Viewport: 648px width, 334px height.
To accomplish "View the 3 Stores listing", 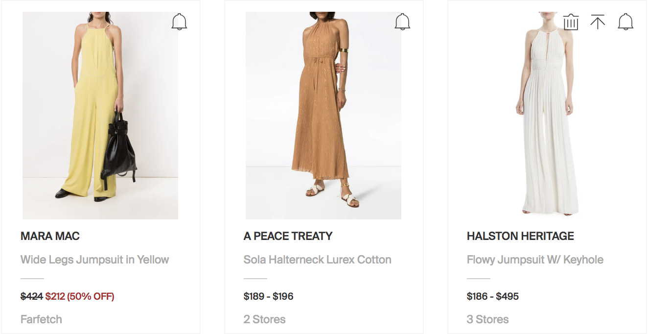I will [x=487, y=319].
